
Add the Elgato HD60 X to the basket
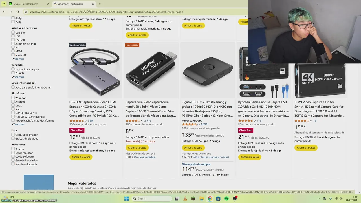(x=193, y=148)
